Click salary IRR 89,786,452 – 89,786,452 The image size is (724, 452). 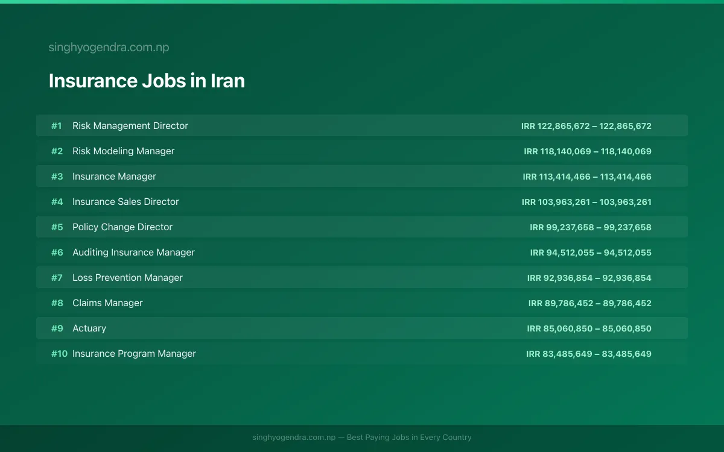[x=590, y=303]
